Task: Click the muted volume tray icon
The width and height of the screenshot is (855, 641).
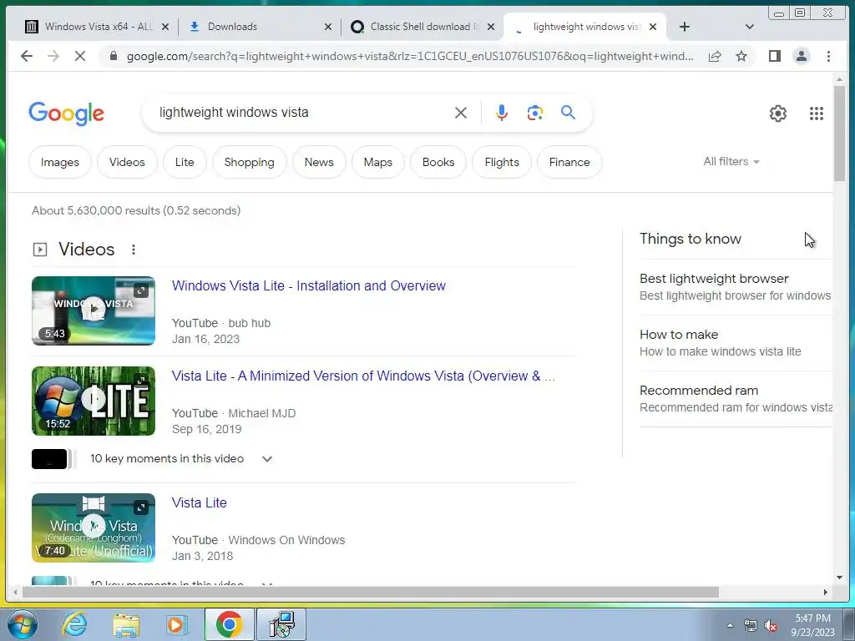Action: [x=771, y=625]
